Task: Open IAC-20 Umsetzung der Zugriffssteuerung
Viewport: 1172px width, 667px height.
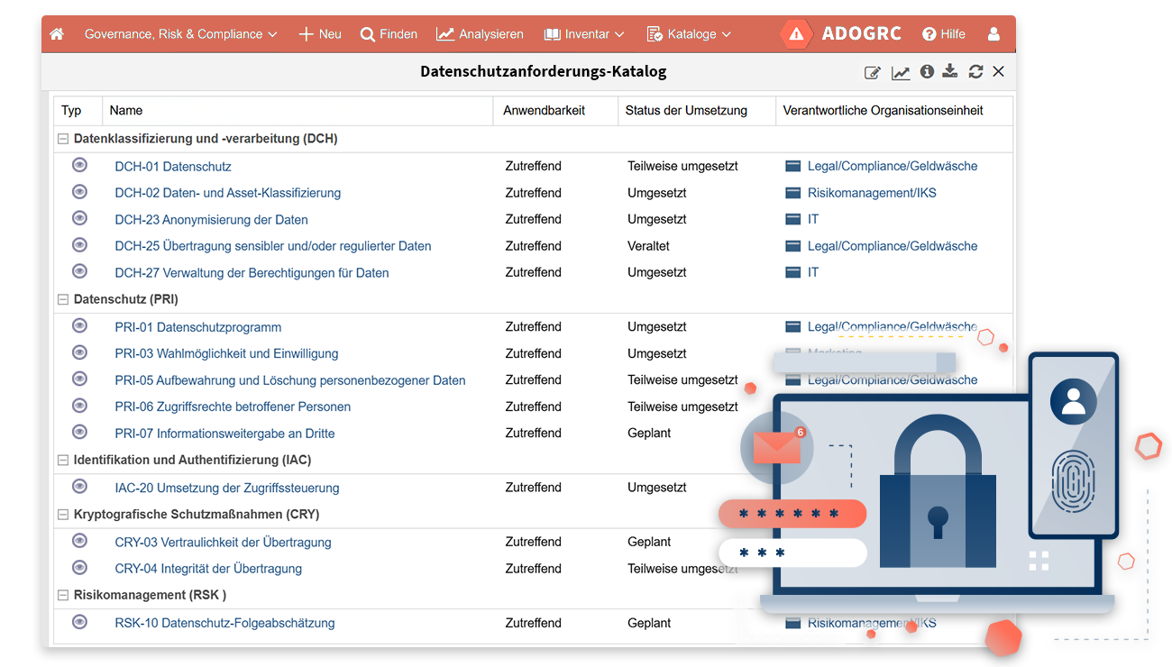Action: pos(227,488)
